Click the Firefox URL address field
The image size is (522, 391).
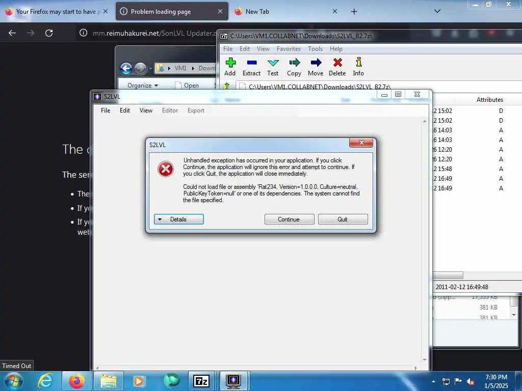click(x=153, y=33)
